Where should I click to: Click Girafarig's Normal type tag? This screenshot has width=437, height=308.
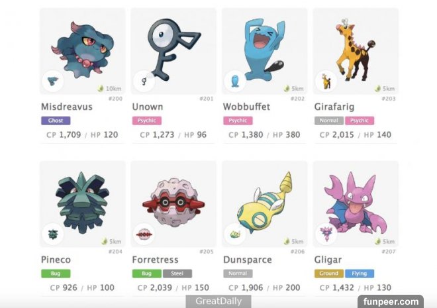click(x=329, y=121)
